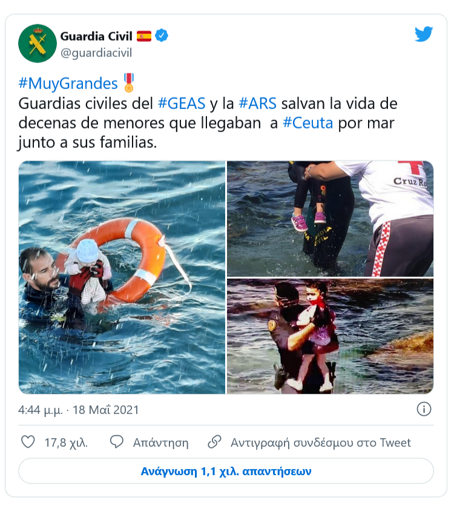Open the Cruz Roja rescue photo
457x506 pixels.
(330, 219)
